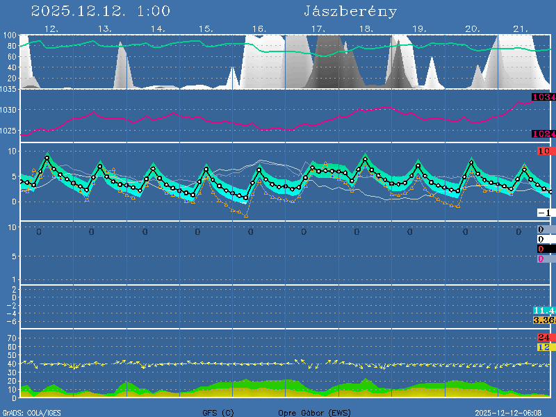This screenshot has width=556, height=417.
Task: Click the GrADS: COLA/IGES footer credit
Action: click(x=32, y=413)
